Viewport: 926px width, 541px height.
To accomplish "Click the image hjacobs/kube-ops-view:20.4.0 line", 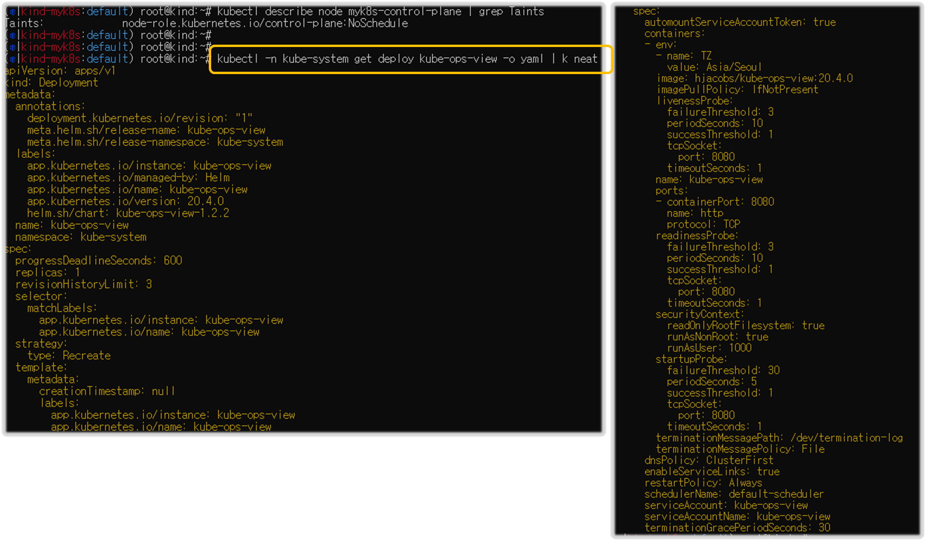I will [x=755, y=78].
